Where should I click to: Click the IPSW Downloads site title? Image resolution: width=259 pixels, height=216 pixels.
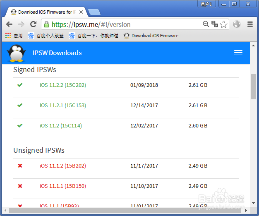[57, 53]
